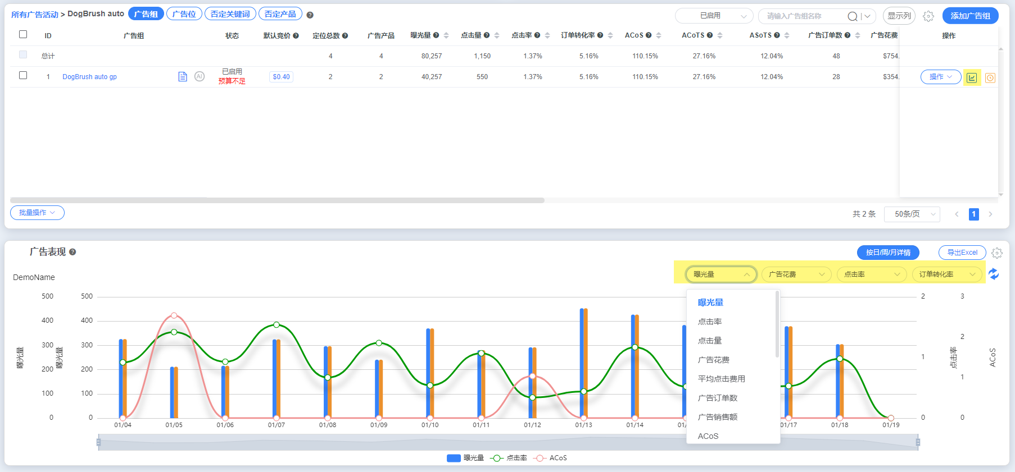Click the help icon next to ACoTS header
Screen dimensions: 1015x472
(x=710, y=35)
